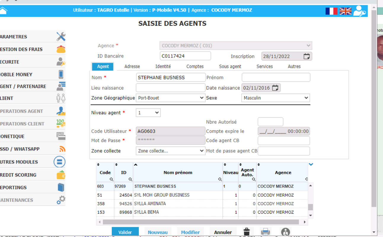Image resolution: width=383 pixels, height=237 pixels.
Task: Open the Zone collecte dropdown
Action: click(x=170, y=151)
